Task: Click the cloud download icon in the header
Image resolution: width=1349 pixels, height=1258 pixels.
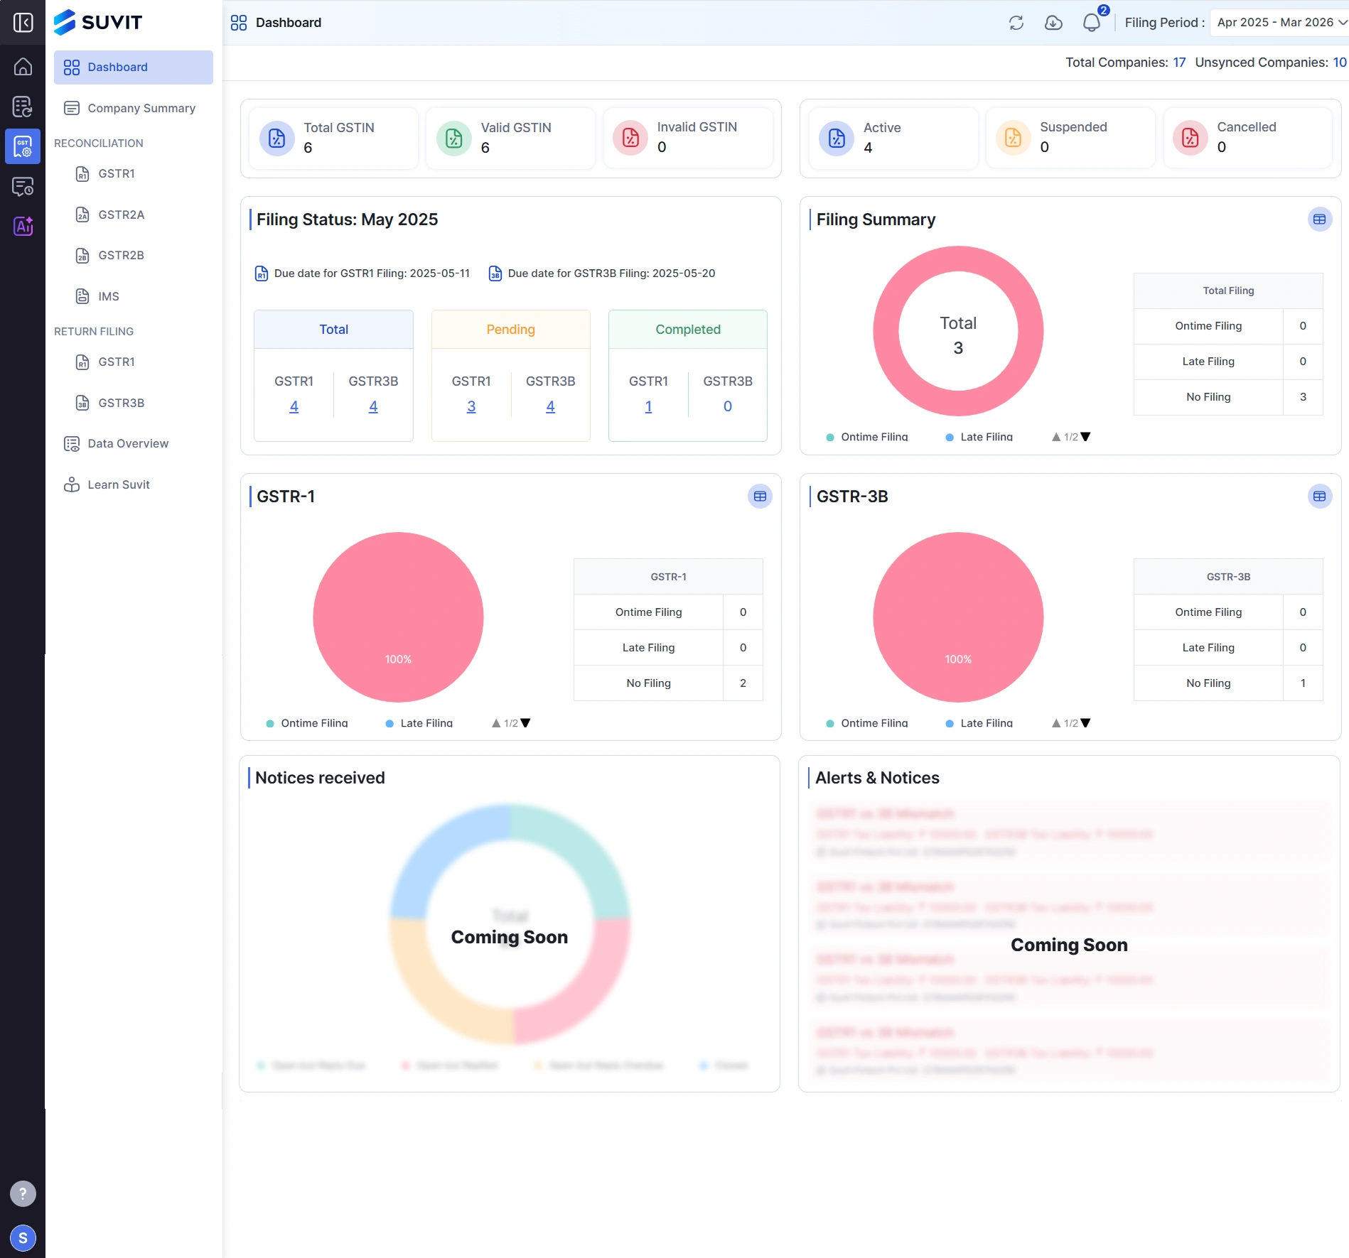Action: (x=1053, y=23)
